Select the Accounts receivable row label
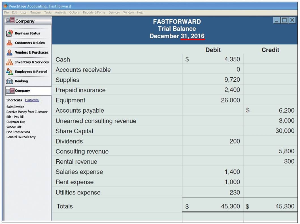This screenshot has height=224, width=300. 83,70
